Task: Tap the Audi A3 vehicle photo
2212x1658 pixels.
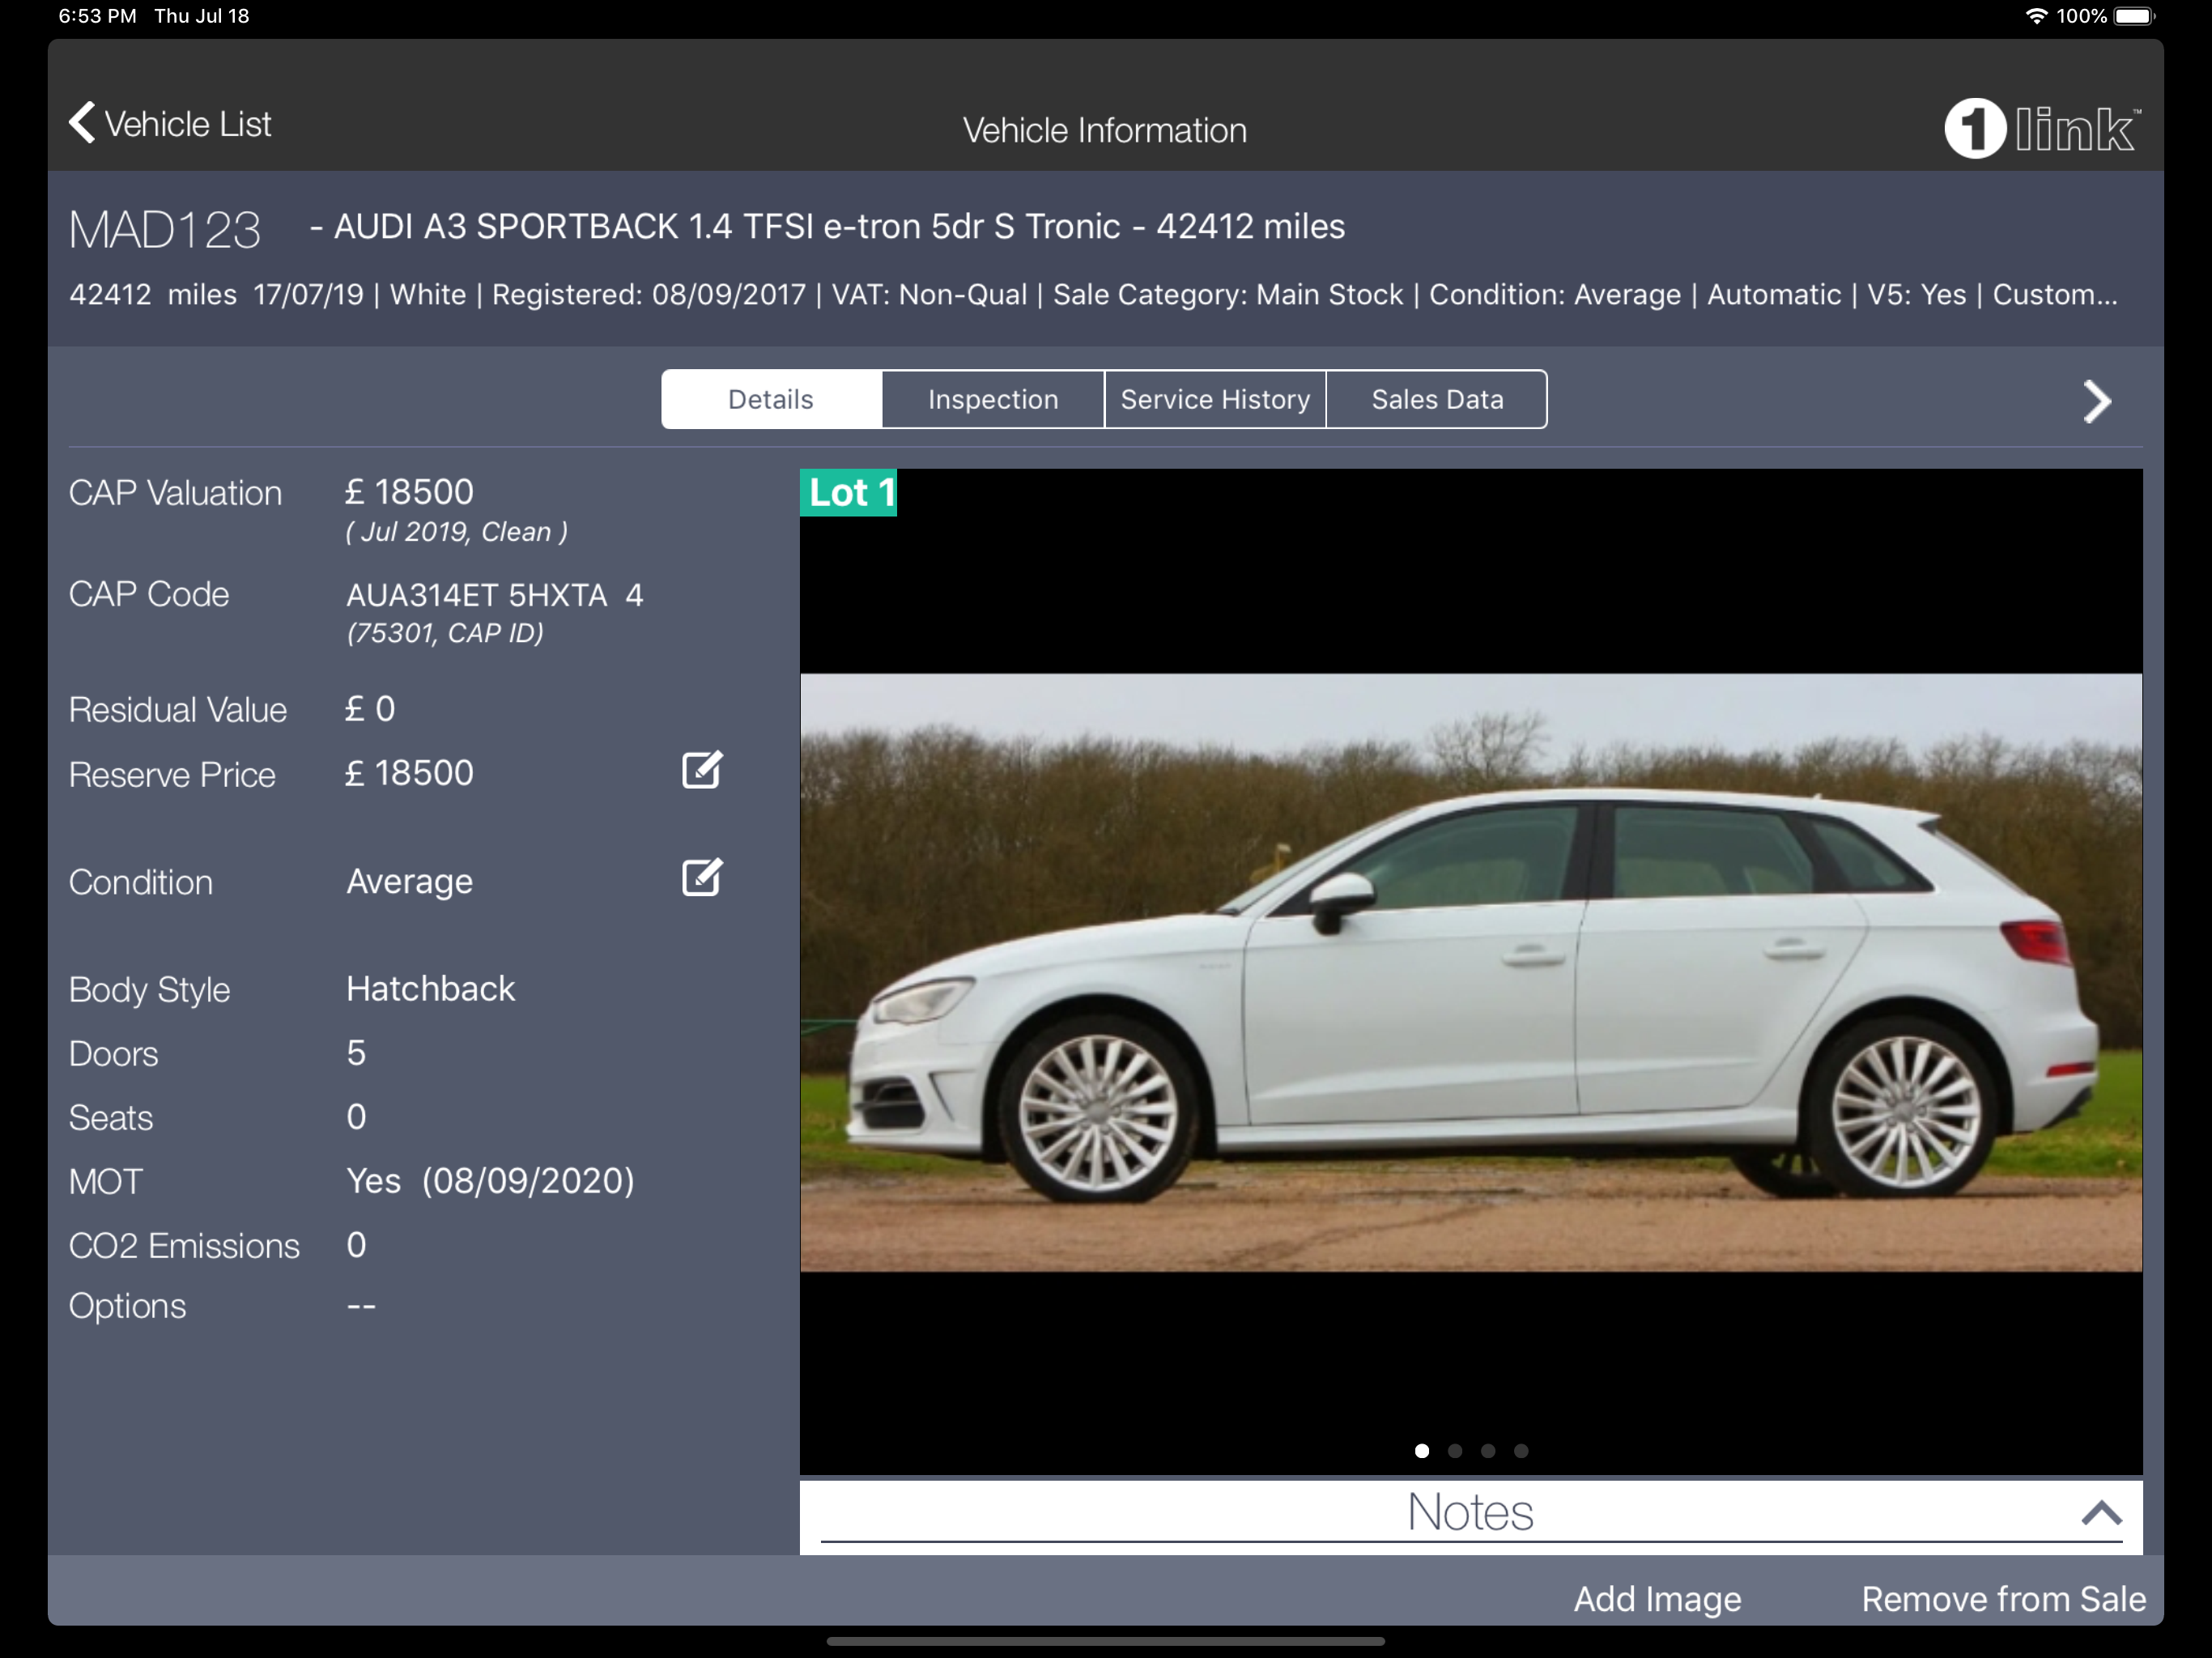Action: (x=1471, y=972)
